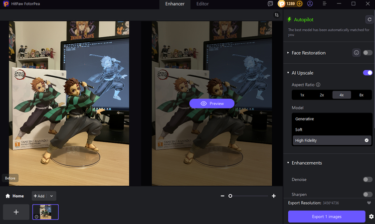The width and height of the screenshot is (375, 224).
Task: Click the Enhancements heading
Action: [x=307, y=163]
